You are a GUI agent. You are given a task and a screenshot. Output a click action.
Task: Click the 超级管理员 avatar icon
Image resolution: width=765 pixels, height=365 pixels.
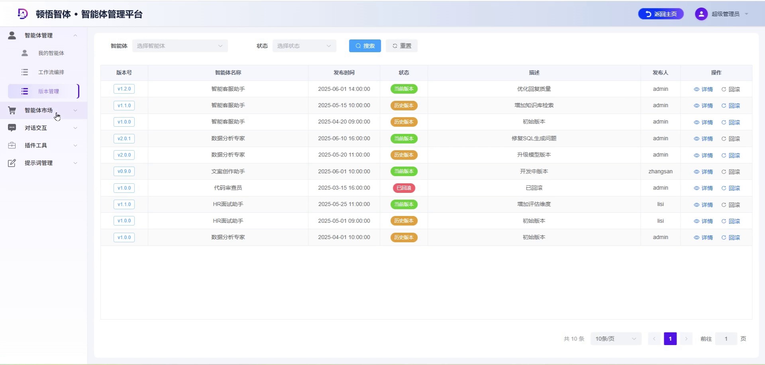pos(701,14)
